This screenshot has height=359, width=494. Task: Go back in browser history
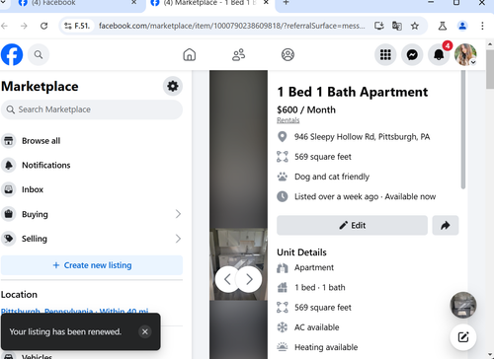[4, 26]
